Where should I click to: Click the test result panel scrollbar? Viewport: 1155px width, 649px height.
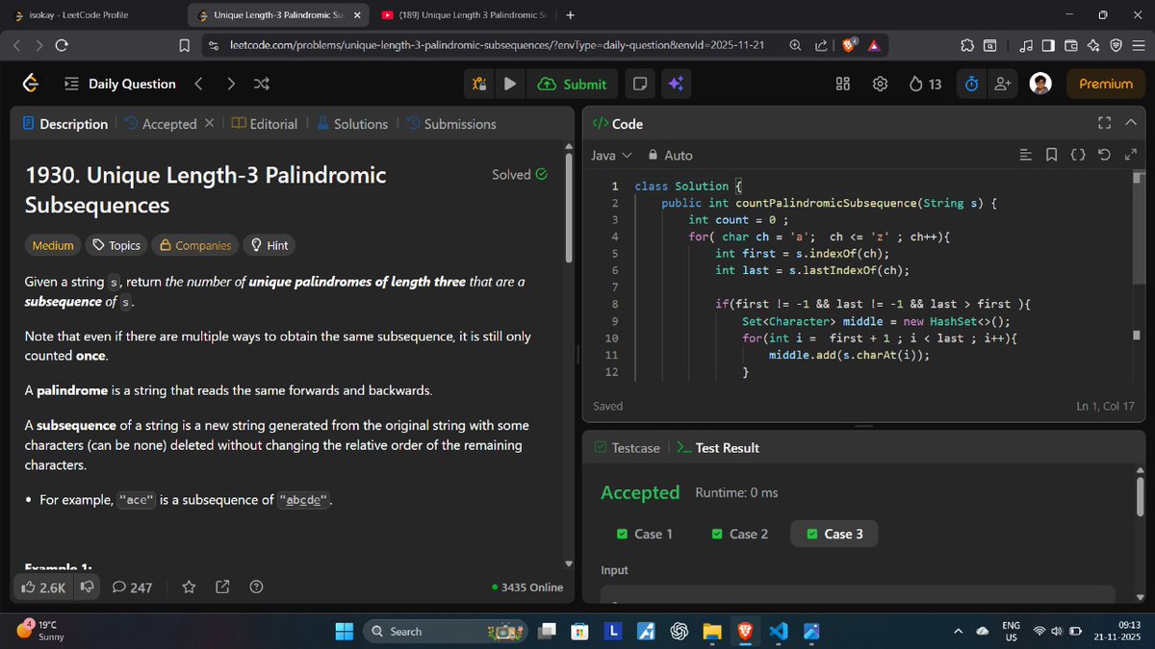point(1140,498)
